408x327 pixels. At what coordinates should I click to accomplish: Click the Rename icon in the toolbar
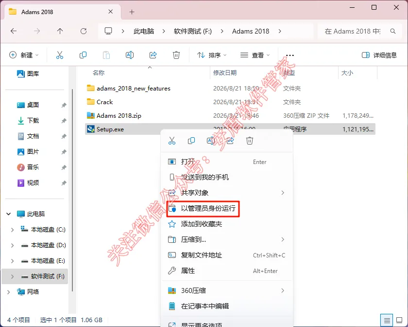click(130, 55)
